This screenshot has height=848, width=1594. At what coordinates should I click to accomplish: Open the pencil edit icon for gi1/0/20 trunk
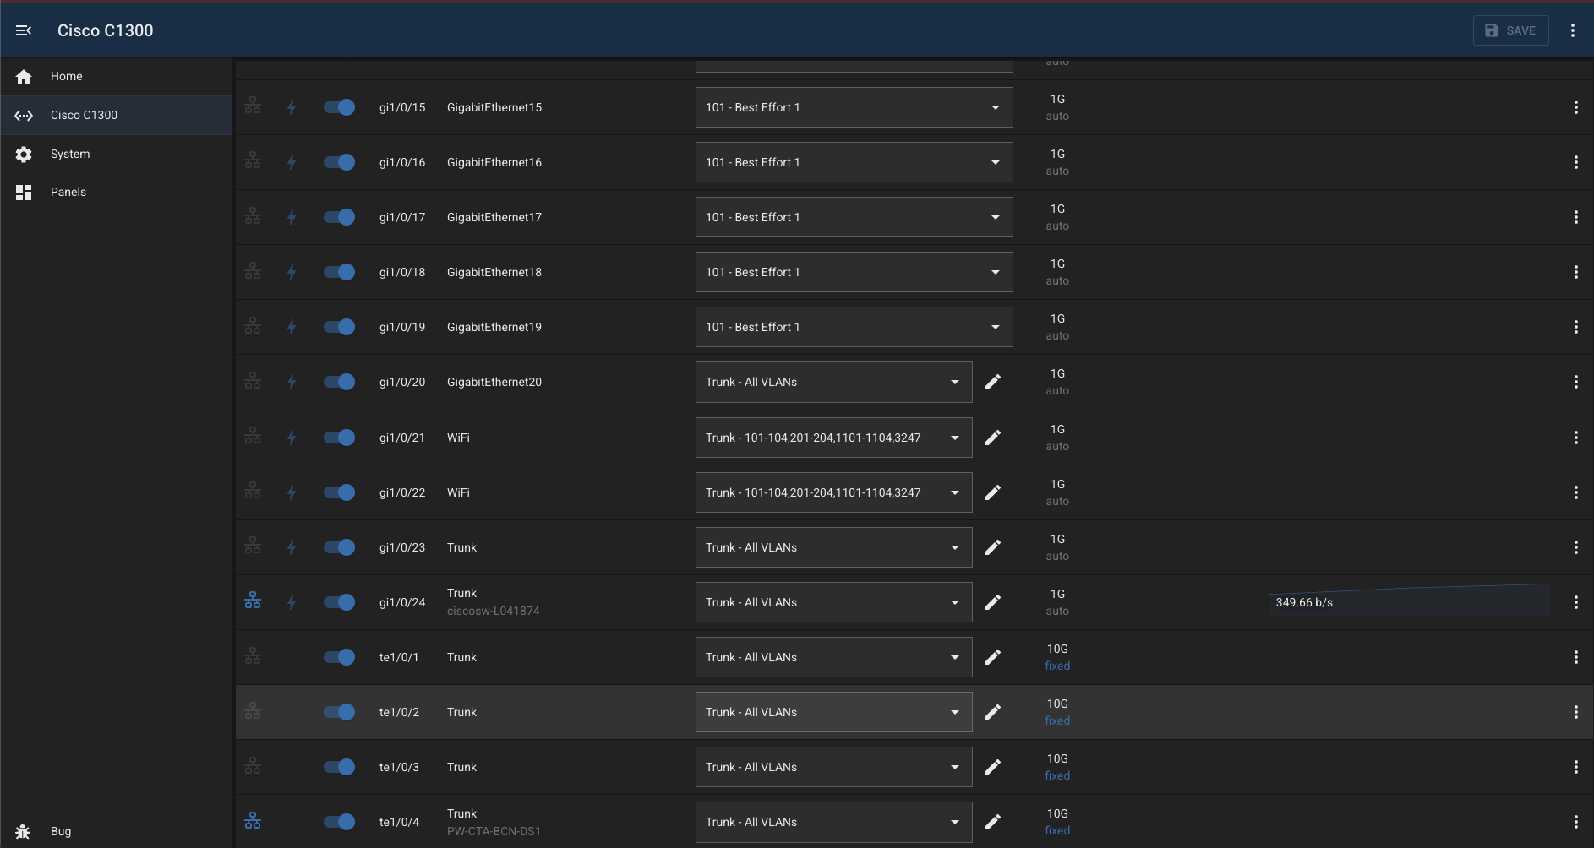tap(993, 382)
